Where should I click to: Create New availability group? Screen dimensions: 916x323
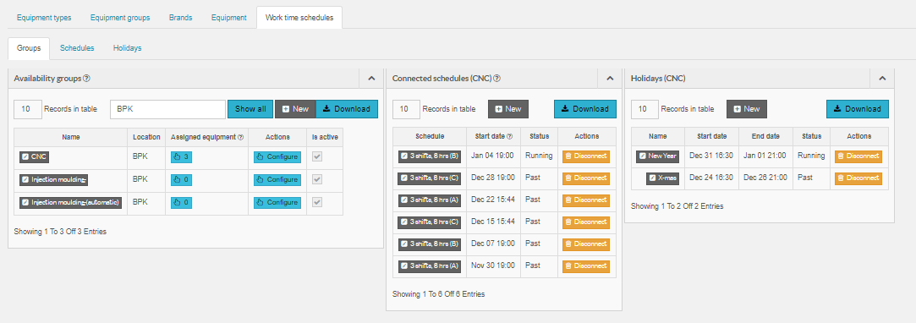pos(295,109)
